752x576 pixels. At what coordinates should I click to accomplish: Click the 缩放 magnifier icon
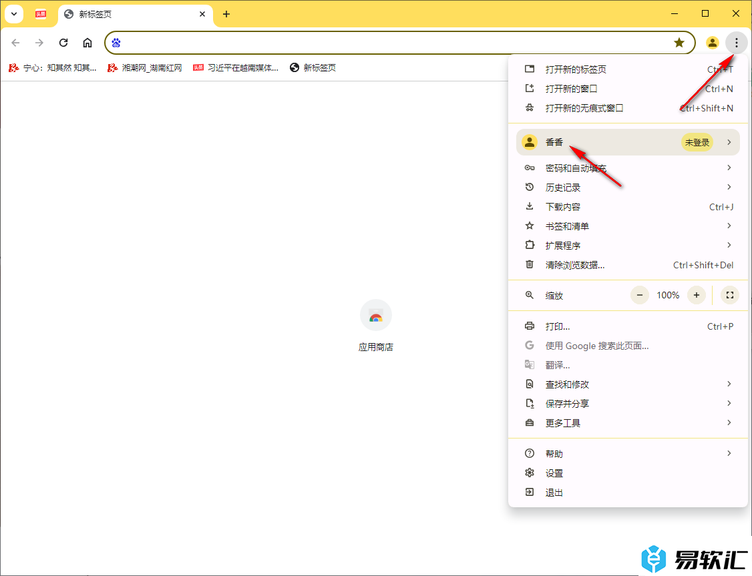pos(530,295)
